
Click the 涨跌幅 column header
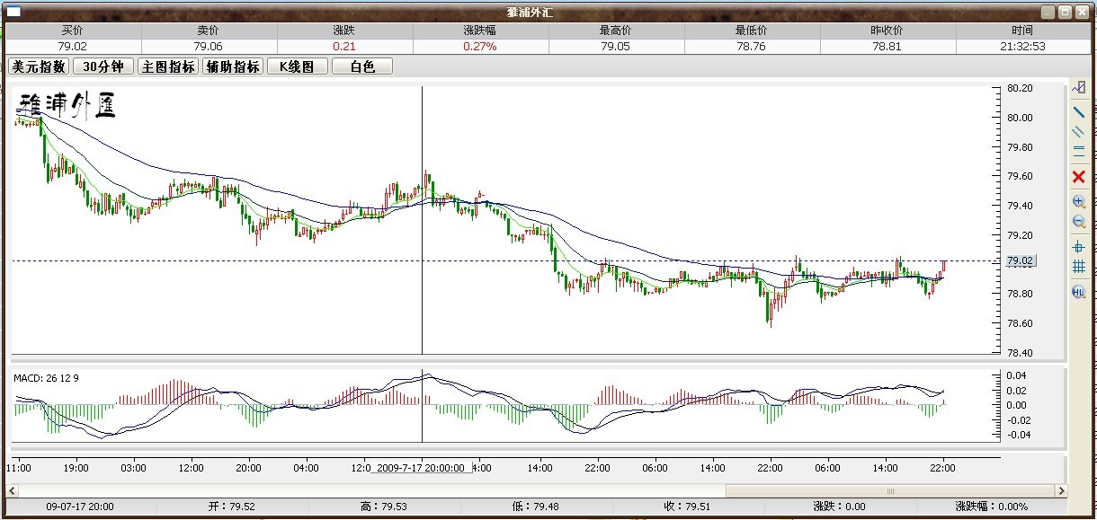click(480, 31)
